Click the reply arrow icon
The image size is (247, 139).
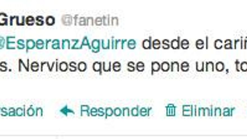point(67,111)
